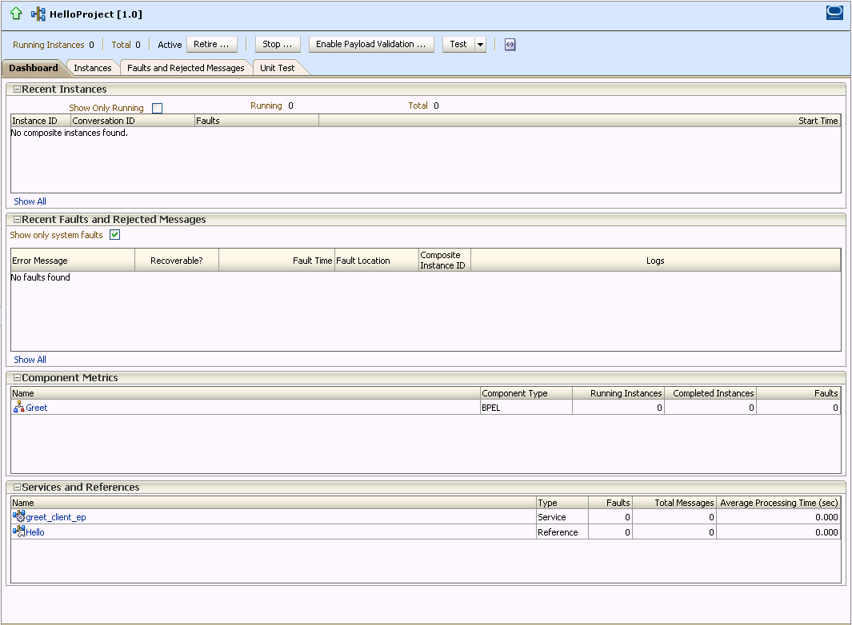The image size is (852, 625).
Task: Collapse the Services and References section
Action: tap(17, 487)
